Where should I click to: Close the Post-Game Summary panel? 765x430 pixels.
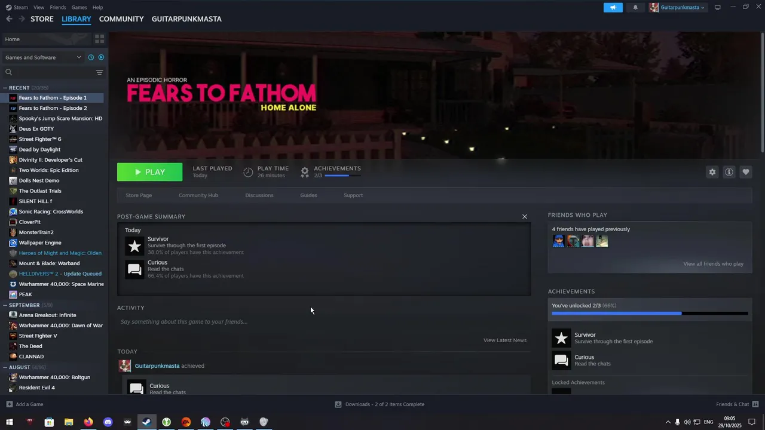click(x=525, y=217)
